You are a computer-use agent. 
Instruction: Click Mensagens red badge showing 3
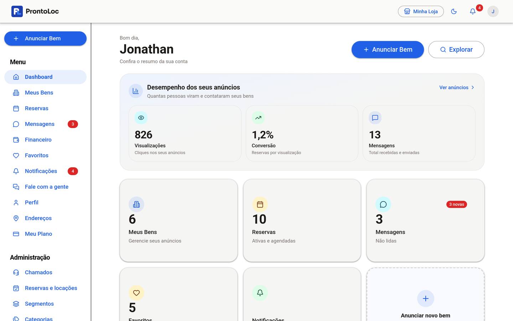(x=73, y=124)
